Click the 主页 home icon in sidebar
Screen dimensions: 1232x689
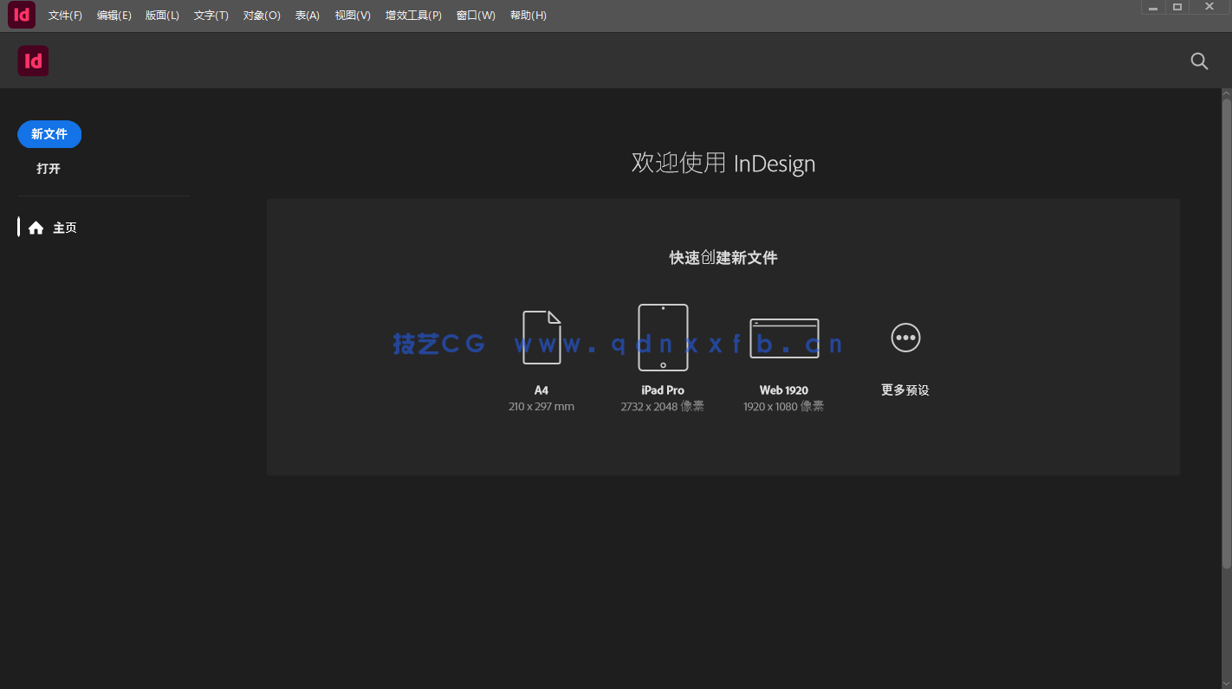click(x=36, y=227)
